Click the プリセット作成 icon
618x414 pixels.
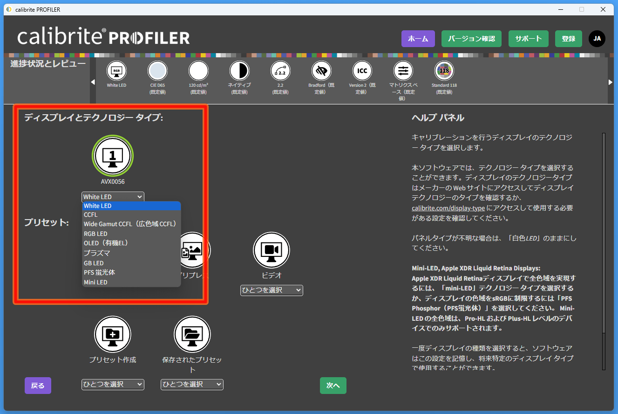pyautogui.click(x=113, y=334)
